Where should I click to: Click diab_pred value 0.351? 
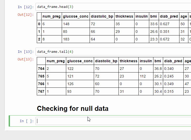click(x=164, y=32)
